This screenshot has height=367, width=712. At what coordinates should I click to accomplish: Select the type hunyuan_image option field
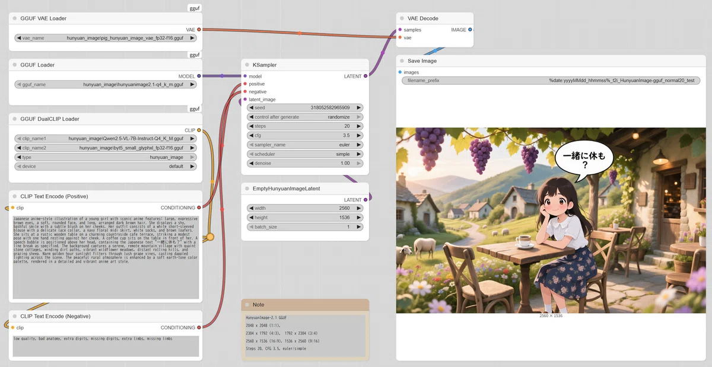click(106, 157)
